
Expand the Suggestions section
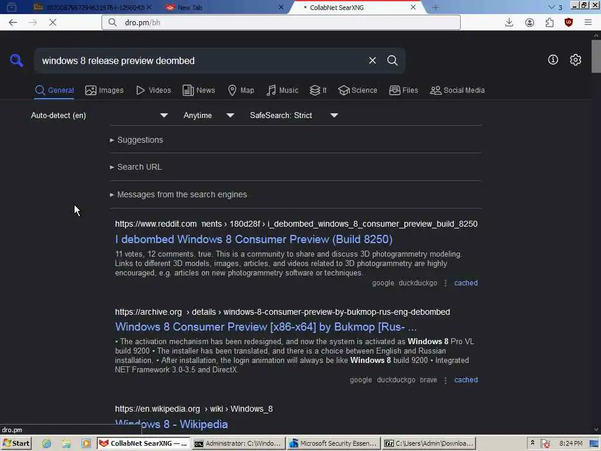pos(136,140)
